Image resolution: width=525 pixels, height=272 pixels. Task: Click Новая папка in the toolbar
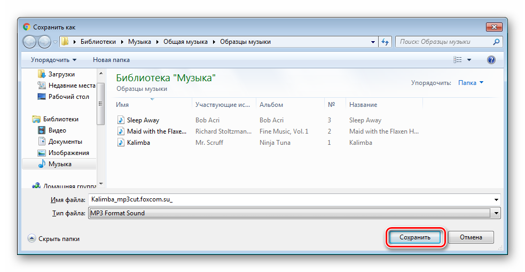pyautogui.click(x=111, y=60)
